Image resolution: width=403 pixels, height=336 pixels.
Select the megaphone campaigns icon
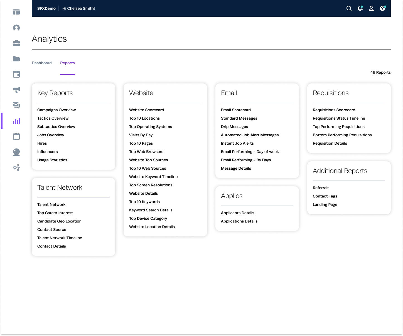click(16, 90)
